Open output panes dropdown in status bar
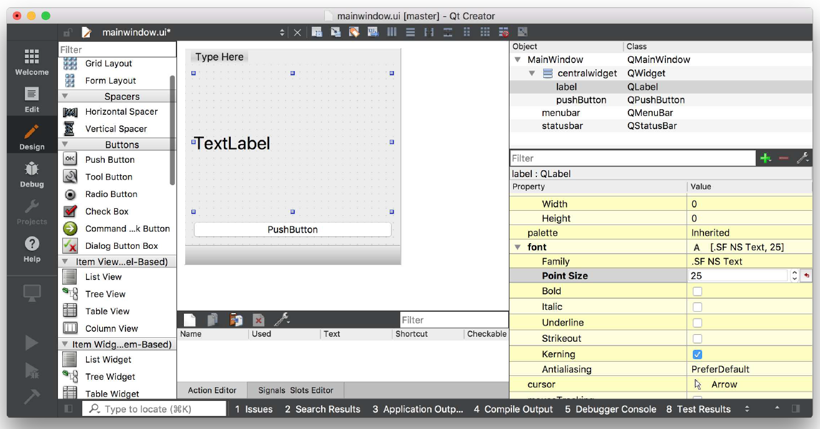The image size is (820, 429). [747, 409]
